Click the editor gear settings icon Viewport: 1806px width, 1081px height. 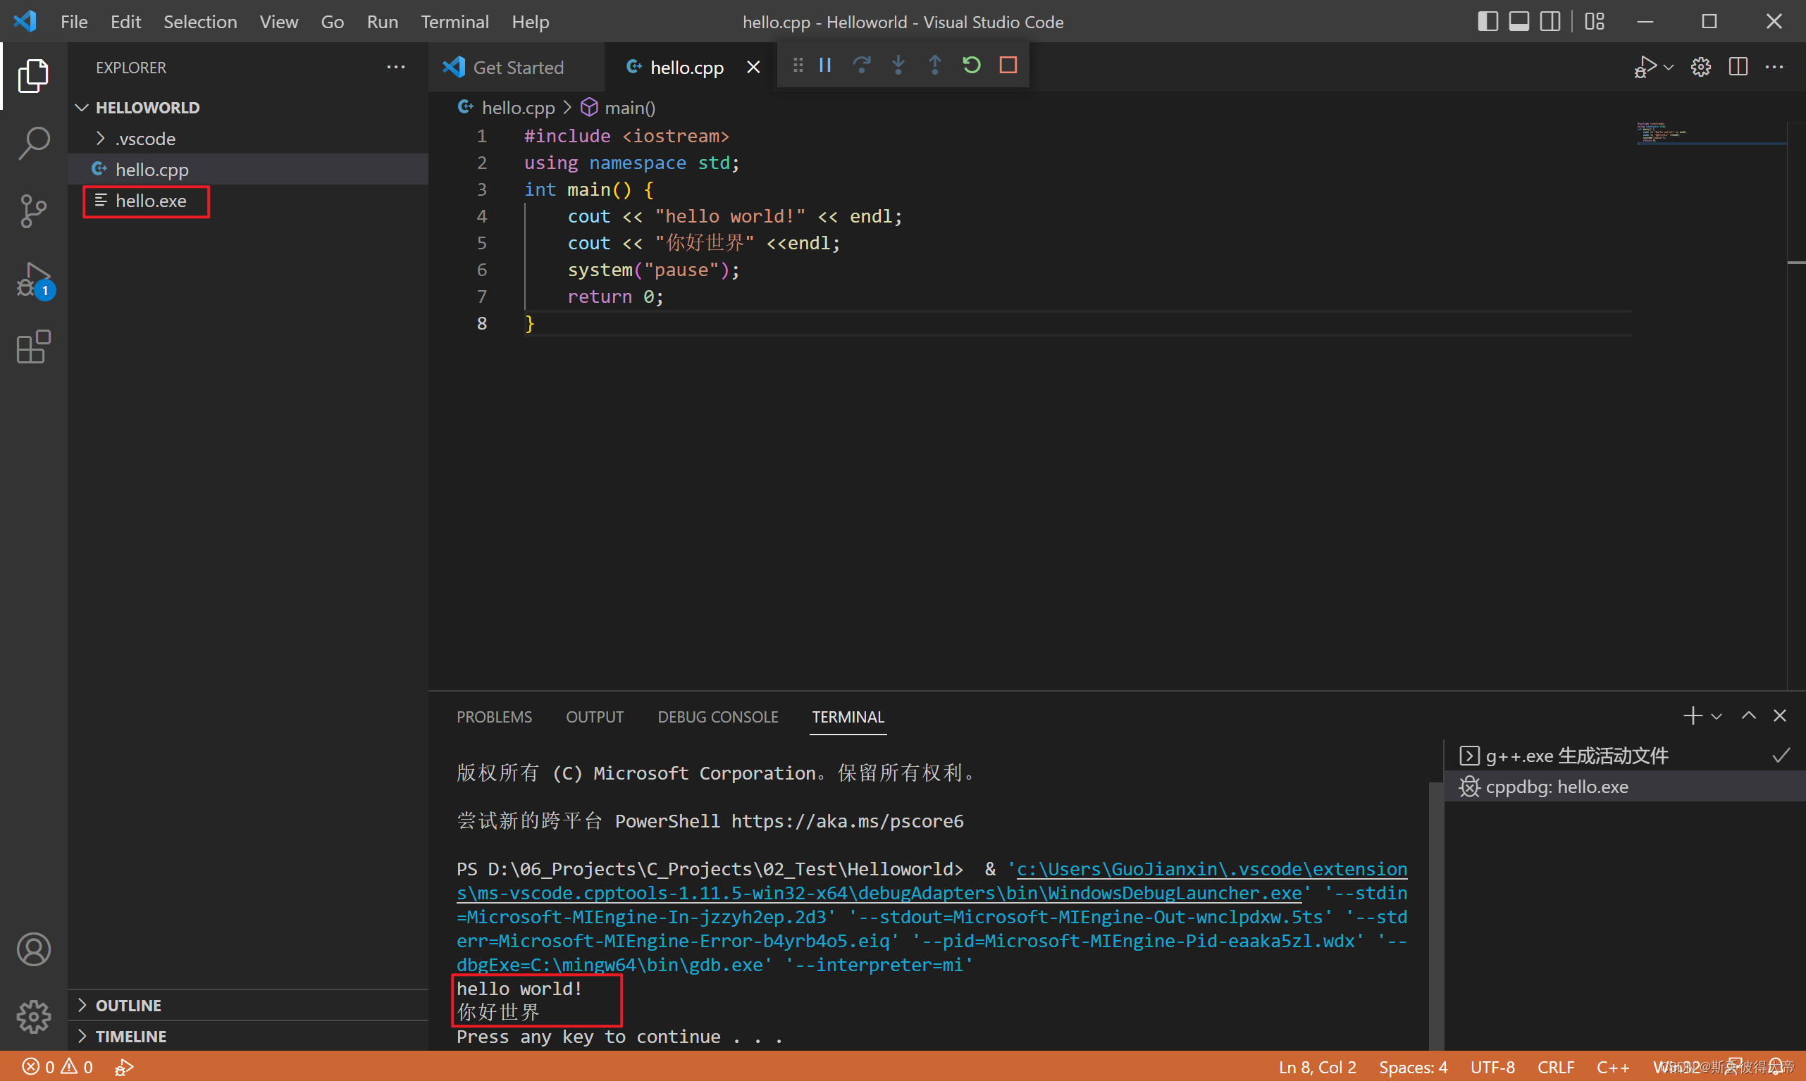pos(1701,67)
